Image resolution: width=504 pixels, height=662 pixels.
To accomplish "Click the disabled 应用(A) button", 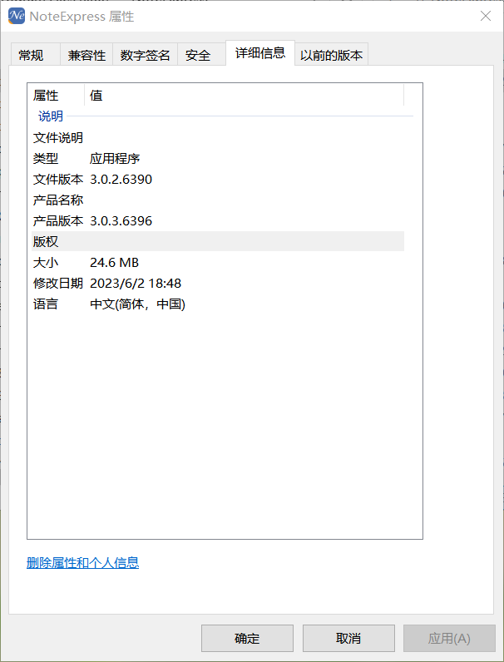I will [x=449, y=638].
